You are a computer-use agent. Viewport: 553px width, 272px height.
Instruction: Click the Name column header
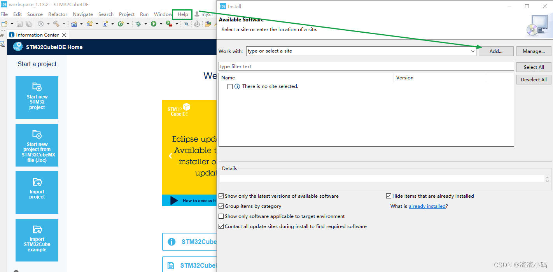[306, 78]
